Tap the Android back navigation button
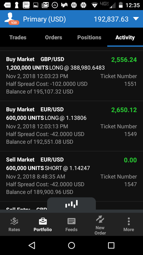Screen dimensions: 143x255 (x=32, y=245)
